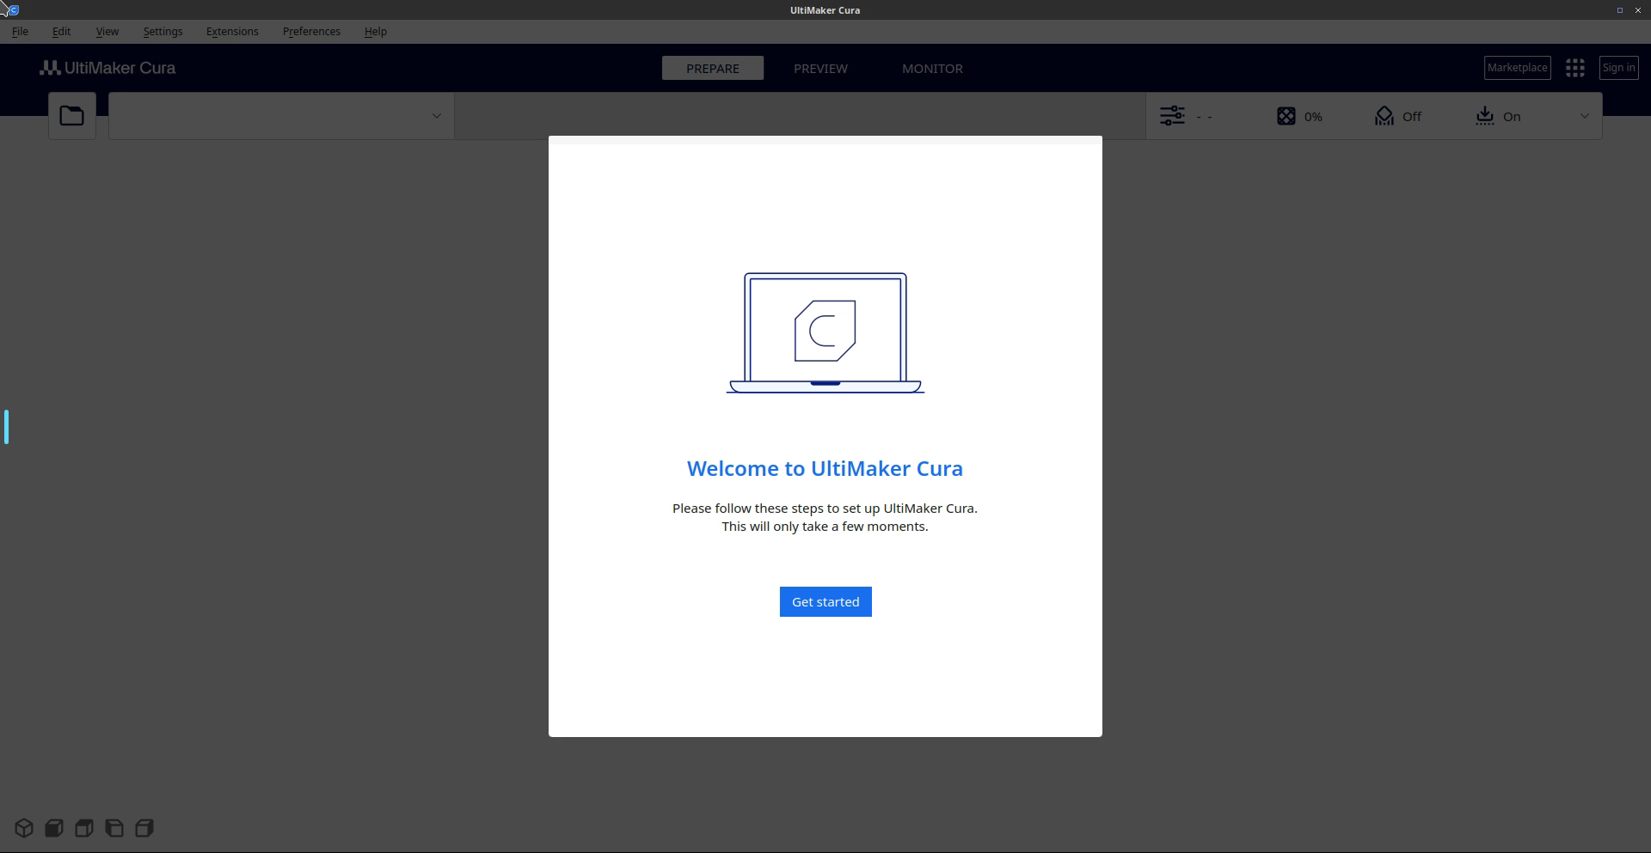
Task: Select the top view cube icon
Action: coord(84,828)
